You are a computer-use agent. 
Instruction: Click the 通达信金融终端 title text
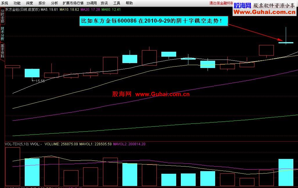[221, 3]
